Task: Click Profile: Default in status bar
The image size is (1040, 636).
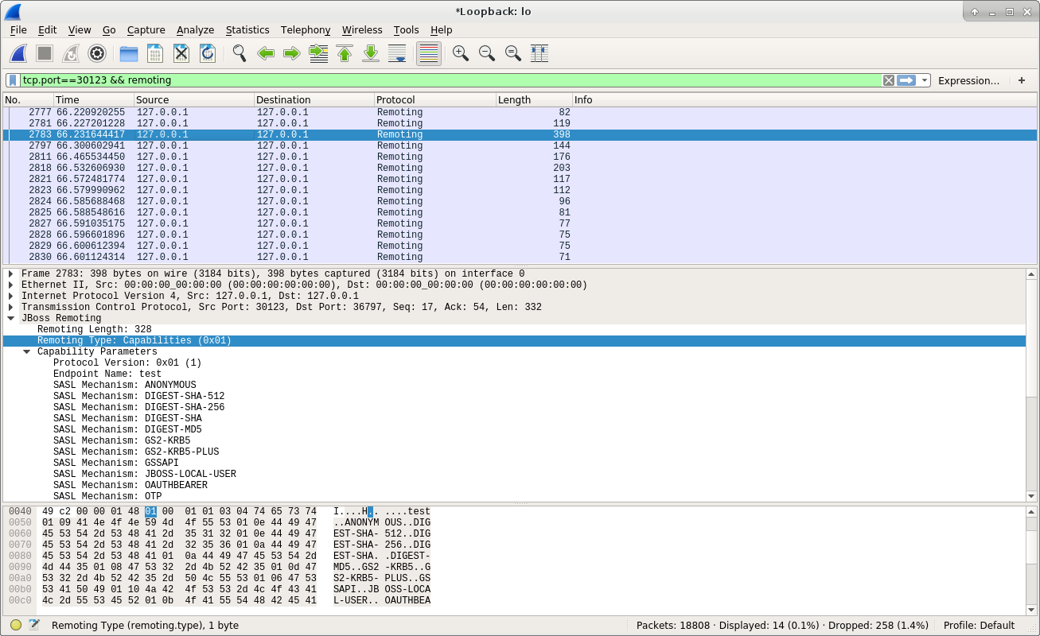Action: (979, 625)
